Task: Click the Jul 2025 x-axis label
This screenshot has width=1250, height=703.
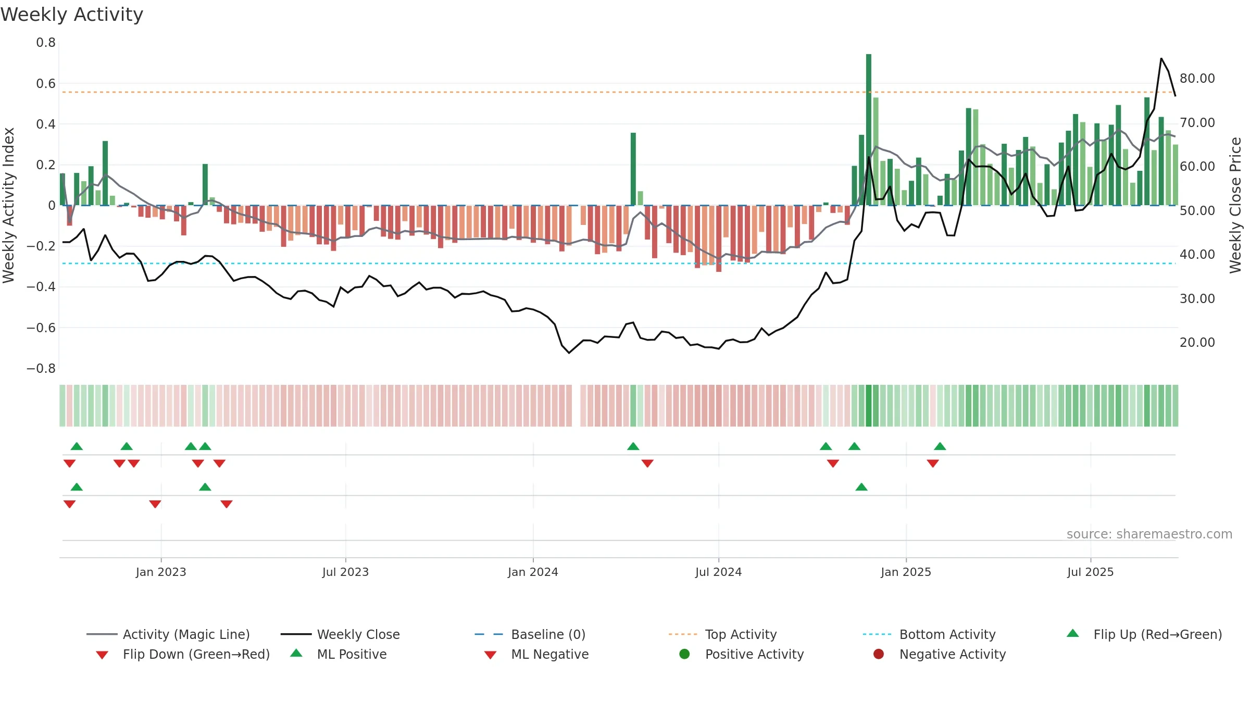Action: [1090, 572]
